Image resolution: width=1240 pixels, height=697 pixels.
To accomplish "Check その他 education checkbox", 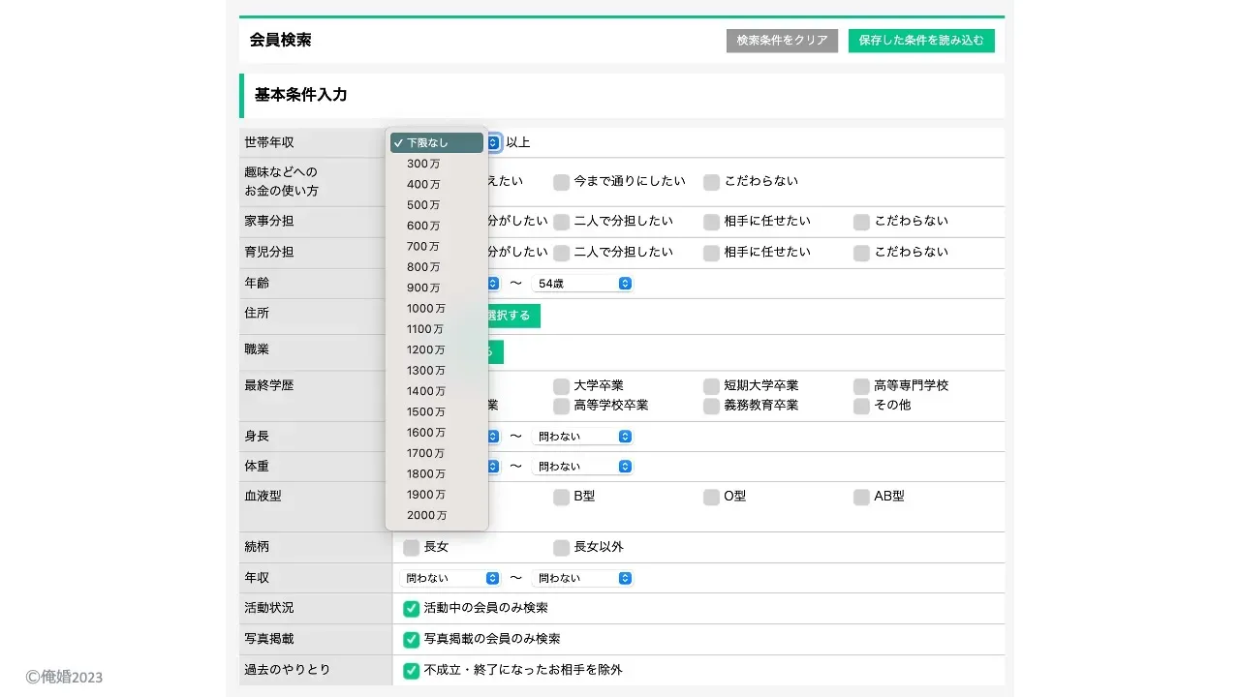I will (x=862, y=406).
